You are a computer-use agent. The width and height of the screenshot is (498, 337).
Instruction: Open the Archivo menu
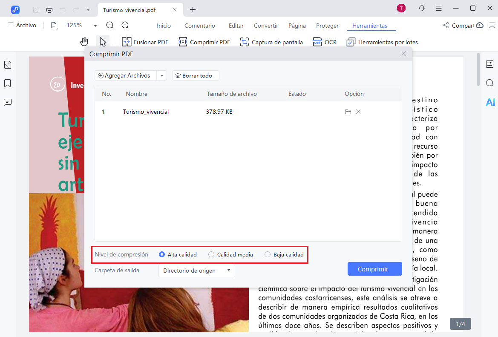coord(22,25)
